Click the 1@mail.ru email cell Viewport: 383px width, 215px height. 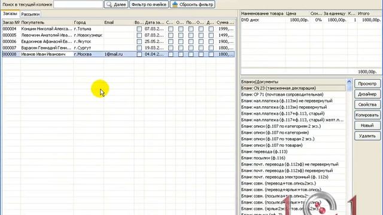[x=118, y=54]
